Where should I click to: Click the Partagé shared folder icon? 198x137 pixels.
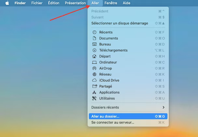94,86
